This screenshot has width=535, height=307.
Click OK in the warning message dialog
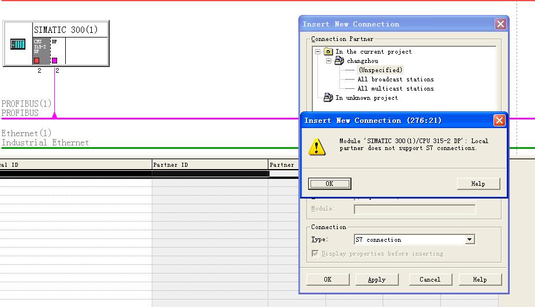click(x=330, y=184)
